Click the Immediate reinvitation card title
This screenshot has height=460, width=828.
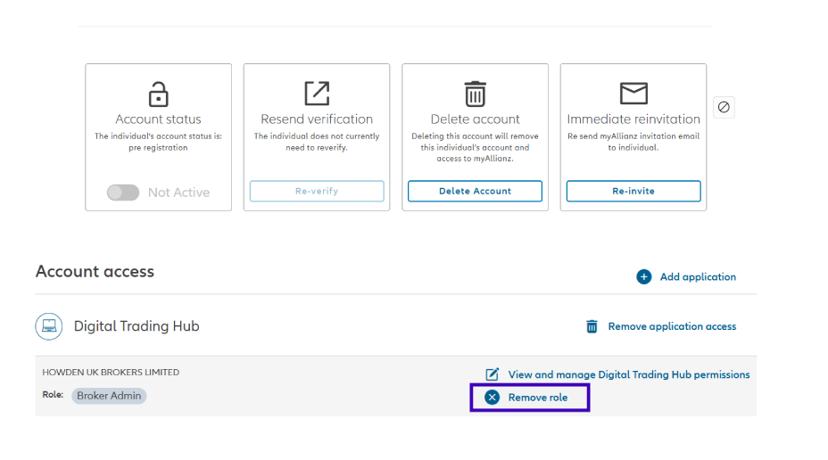click(x=633, y=119)
